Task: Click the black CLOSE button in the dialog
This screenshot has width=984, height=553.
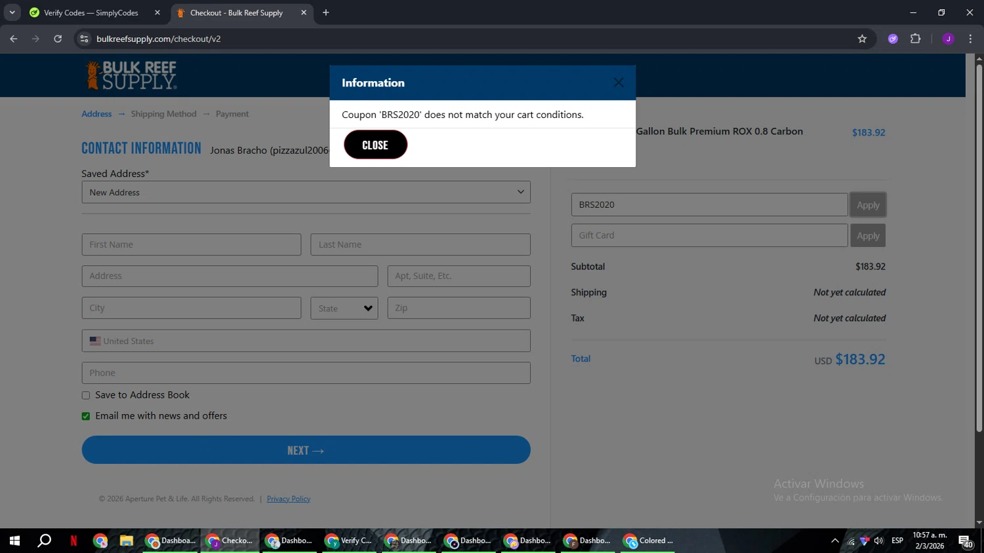Action: pos(375,145)
